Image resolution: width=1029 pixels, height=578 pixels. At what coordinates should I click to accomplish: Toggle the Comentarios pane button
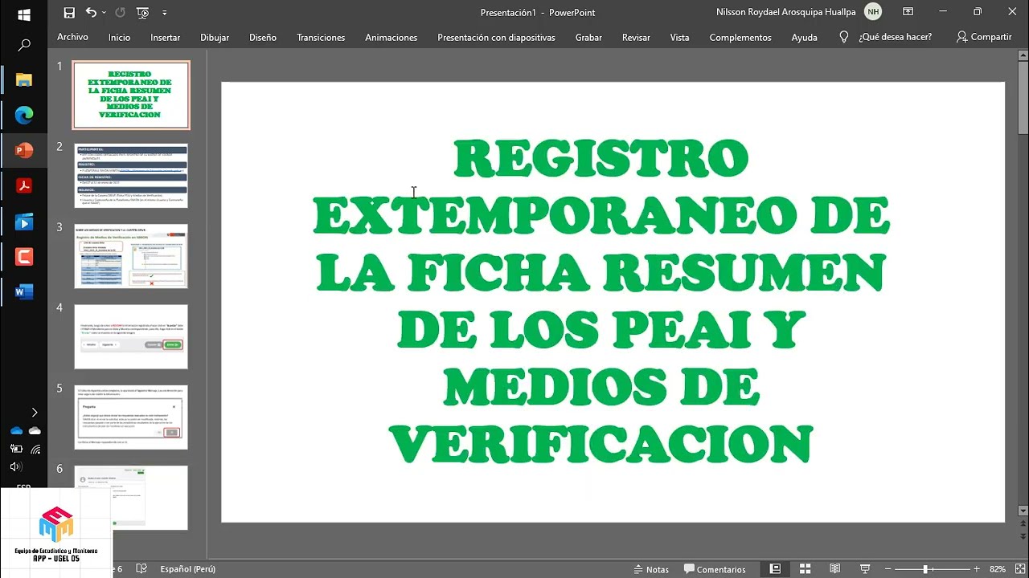715,569
